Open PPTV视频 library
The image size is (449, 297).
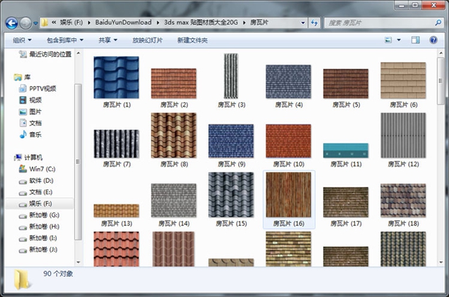(x=38, y=89)
